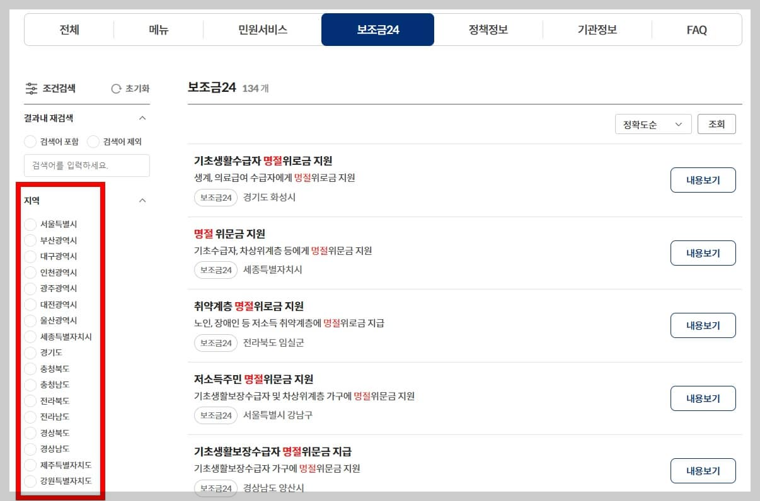
Task: Open the 정확도순 sort dropdown
Action: (653, 124)
